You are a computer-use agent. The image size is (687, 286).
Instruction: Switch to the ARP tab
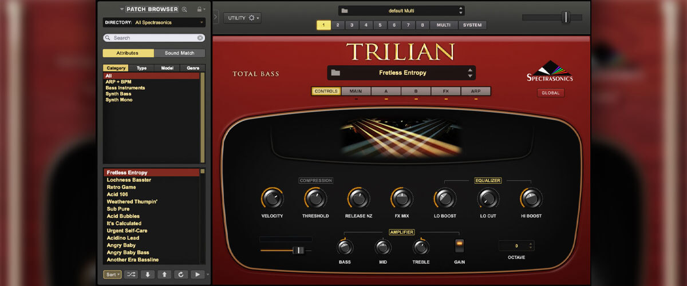476,91
